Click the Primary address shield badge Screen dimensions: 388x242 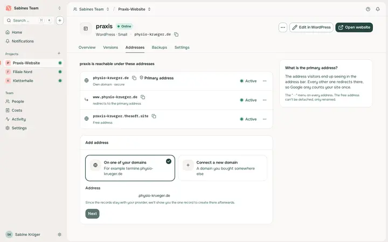tap(156, 78)
